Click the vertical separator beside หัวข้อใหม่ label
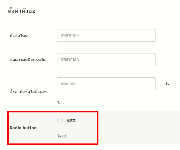Image resolution: width=180 pixels, height=150 pixels. (53, 35)
